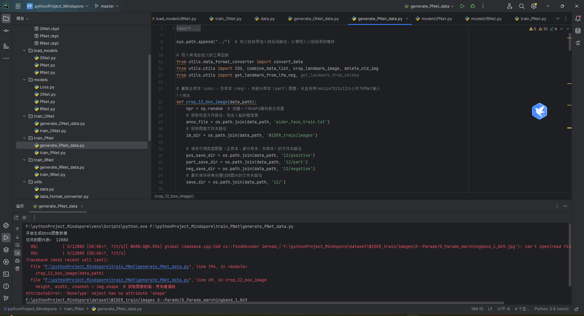Click Python 3.9 (venv) interpreter in status bar
Screen dimensions: 584x316
(x=551, y=309)
